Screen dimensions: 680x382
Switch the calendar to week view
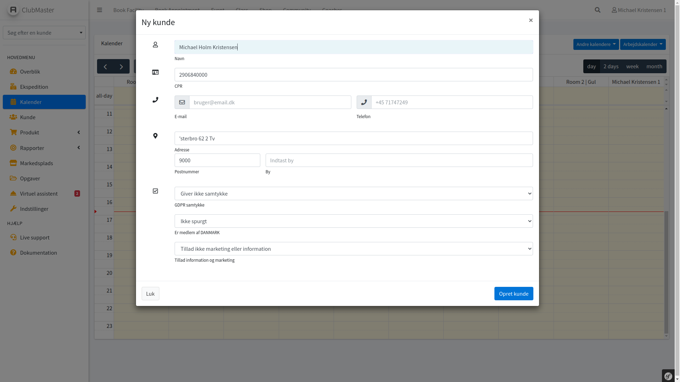click(x=632, y=66)
